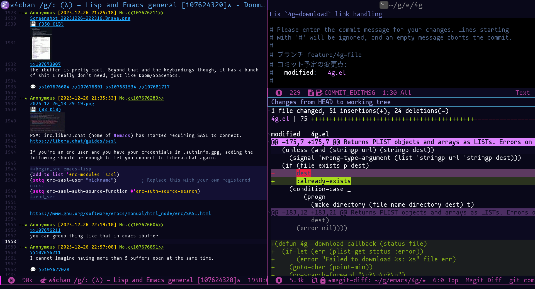Click the 4g.el file name in diffstat row

(280, 119)
